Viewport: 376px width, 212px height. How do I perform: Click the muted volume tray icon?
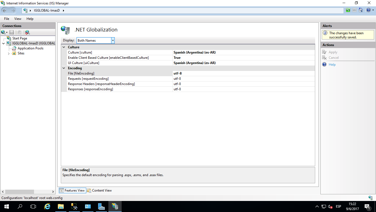[x=330, y=206]
